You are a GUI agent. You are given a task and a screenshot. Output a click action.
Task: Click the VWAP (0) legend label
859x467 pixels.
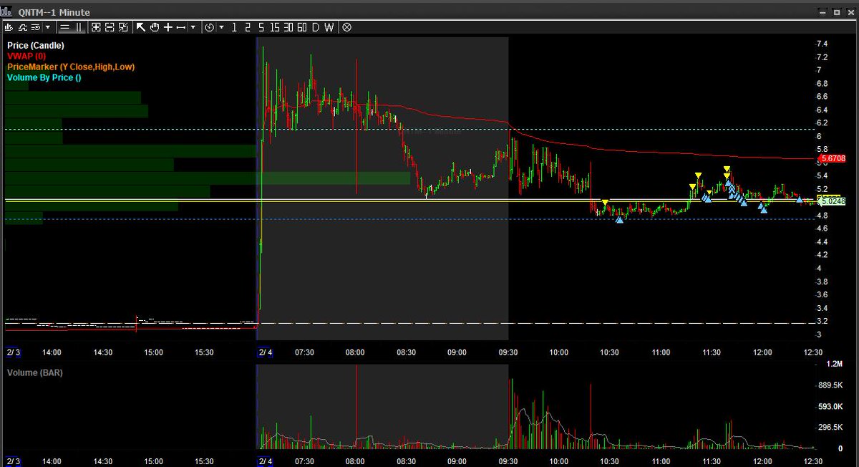click(26, 56)
